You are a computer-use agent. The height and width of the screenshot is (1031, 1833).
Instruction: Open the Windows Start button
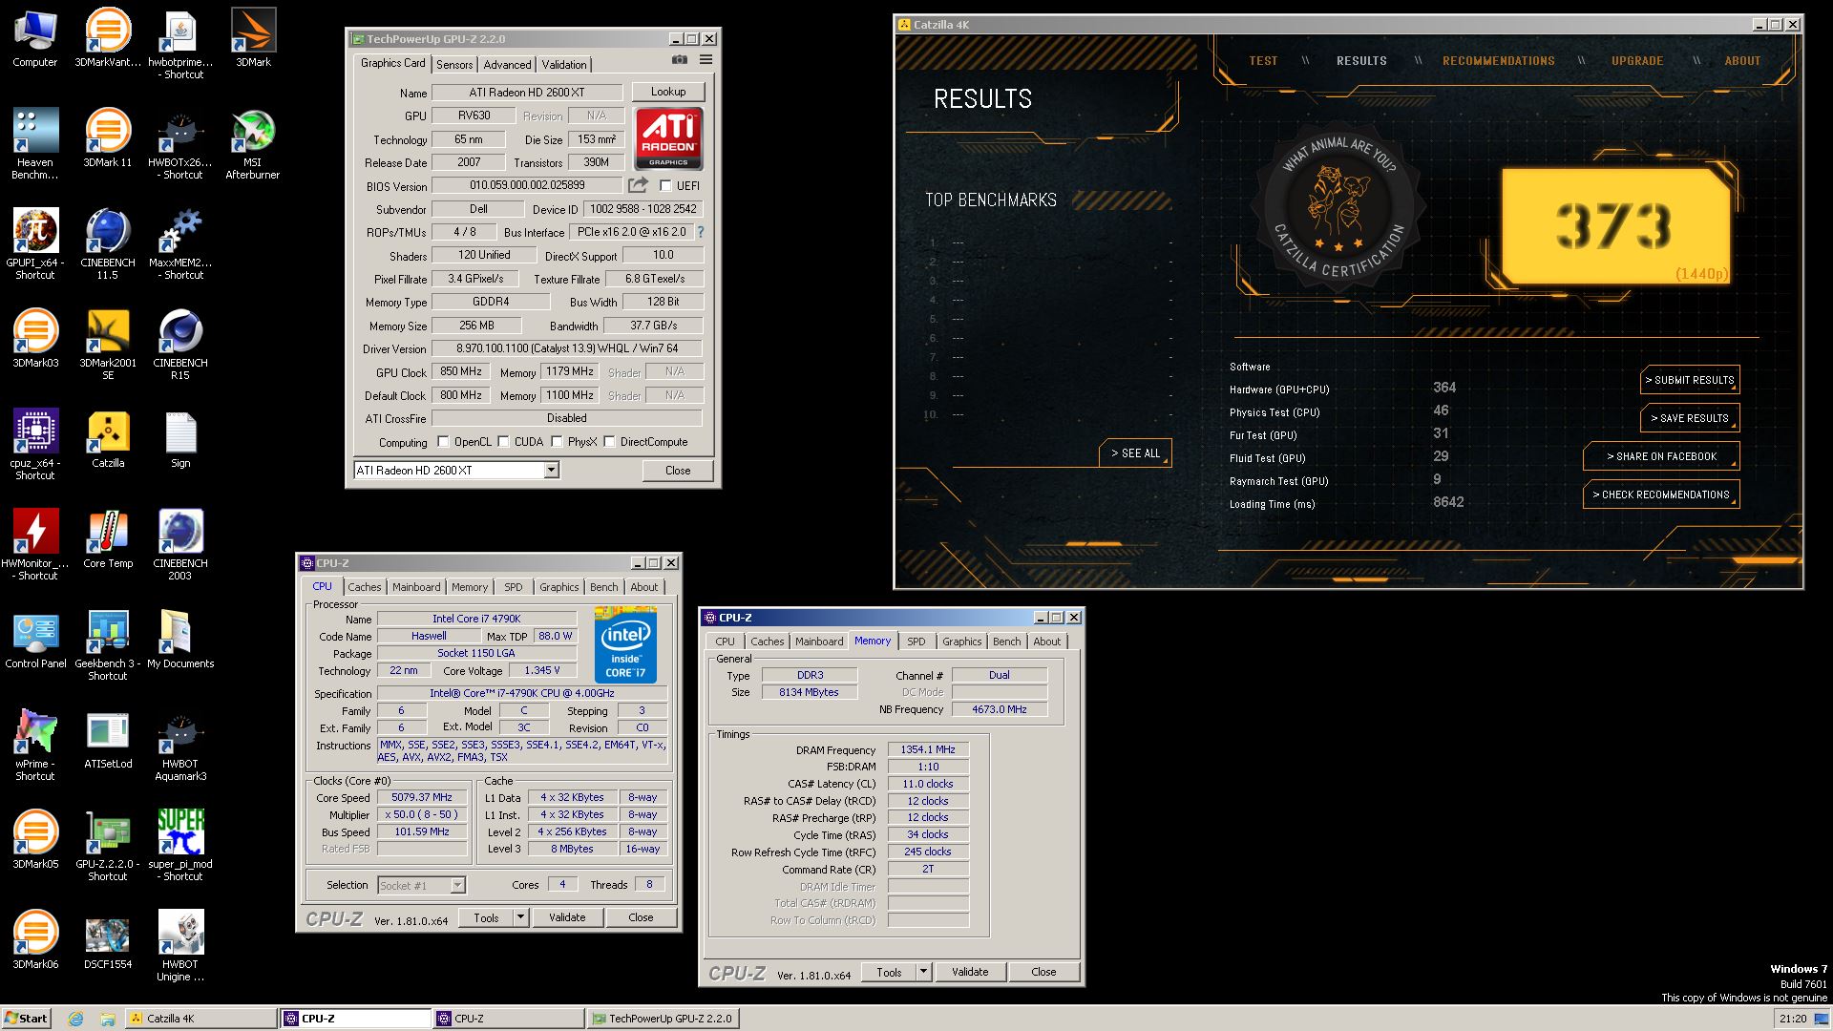point(26,1019)
